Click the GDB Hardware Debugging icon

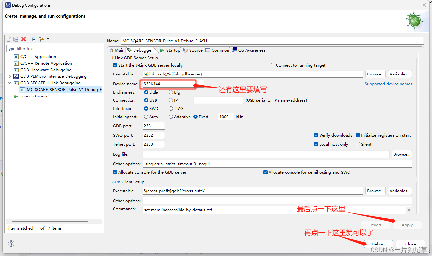coord(16,70)
